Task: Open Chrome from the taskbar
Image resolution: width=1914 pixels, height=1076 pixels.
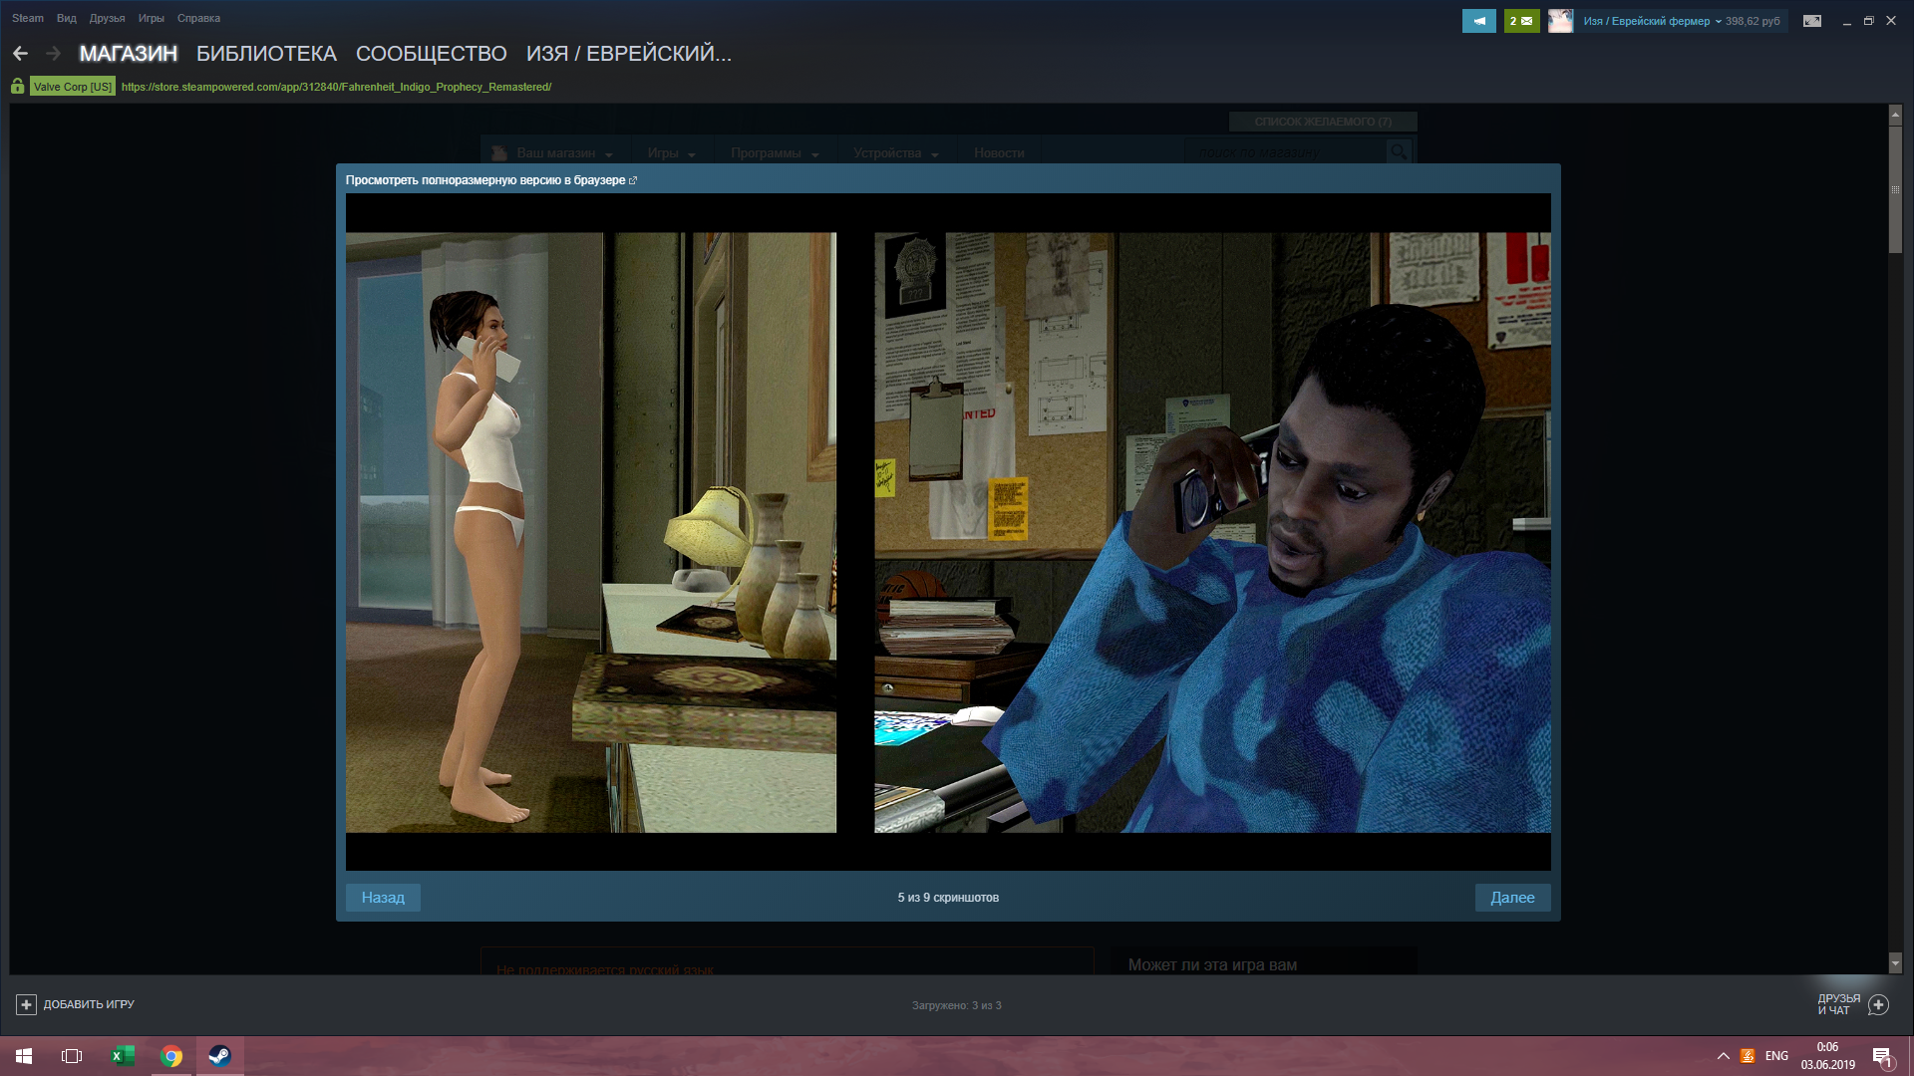Action: pos(171,1056)
